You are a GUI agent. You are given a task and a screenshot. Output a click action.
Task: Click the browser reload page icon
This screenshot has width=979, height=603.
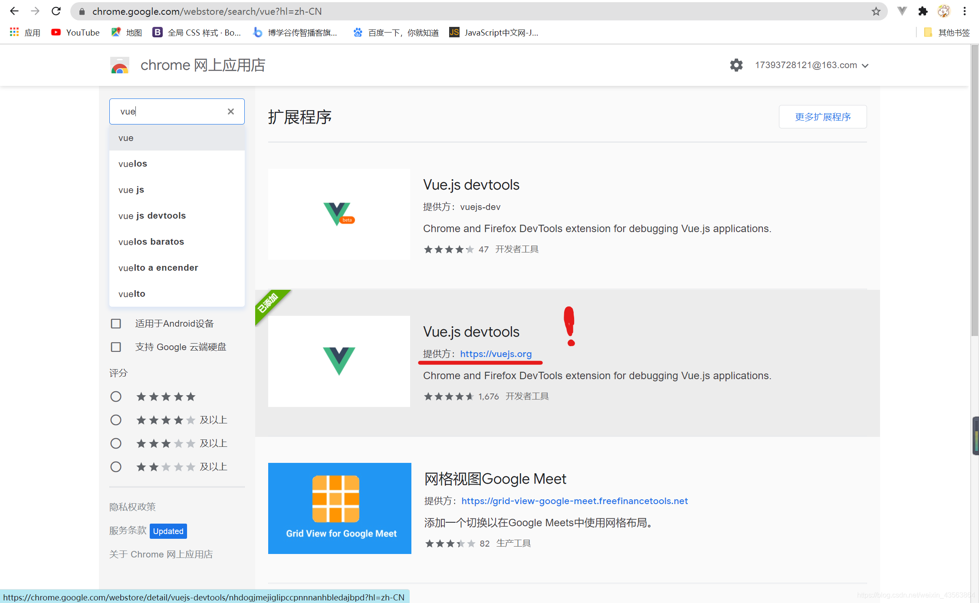click(56, 11)
